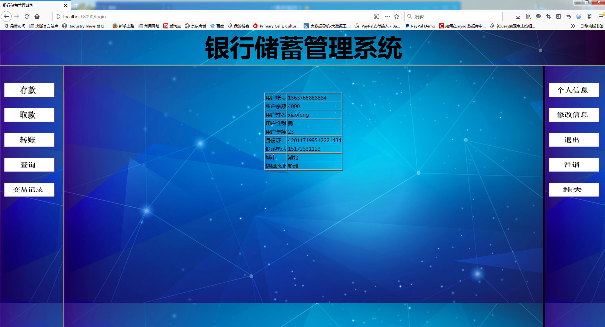Open the page actions ••• menu

387,16
